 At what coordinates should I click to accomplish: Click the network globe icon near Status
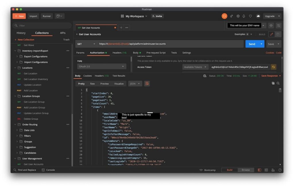coord(205,76)
